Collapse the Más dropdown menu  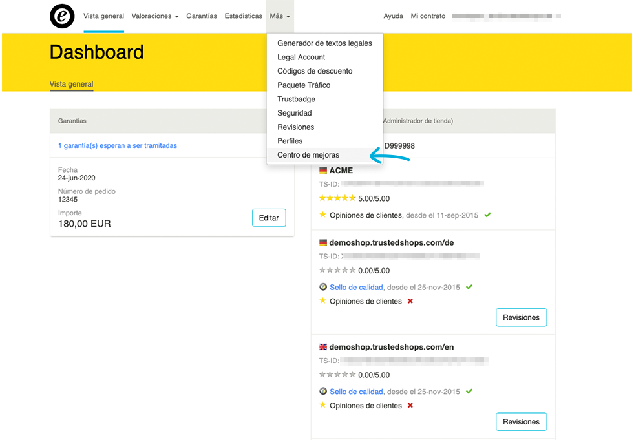coord(280,16)
